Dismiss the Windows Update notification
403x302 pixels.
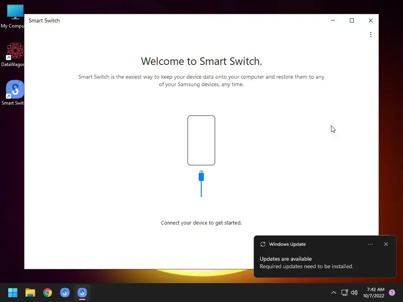click(x=386, y=244)
